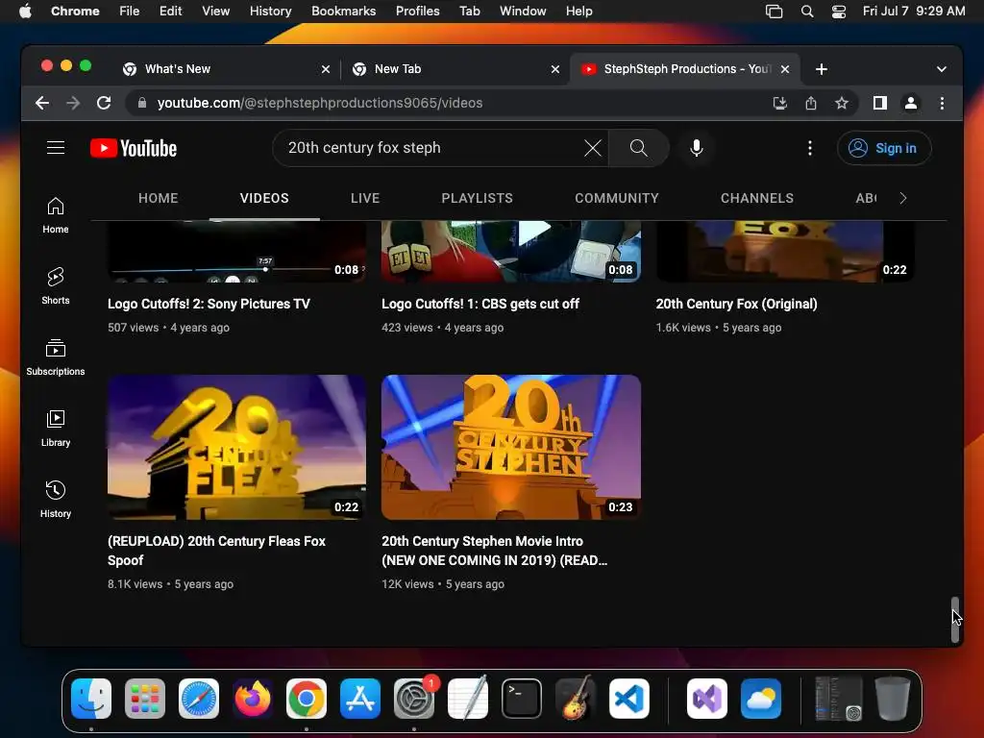Open the CHANNELS channel tab

(x=757, y=198)
